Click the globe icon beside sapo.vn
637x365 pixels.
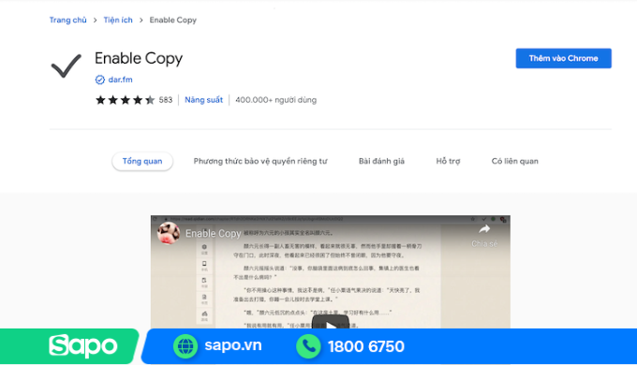[x=185, y=346]
